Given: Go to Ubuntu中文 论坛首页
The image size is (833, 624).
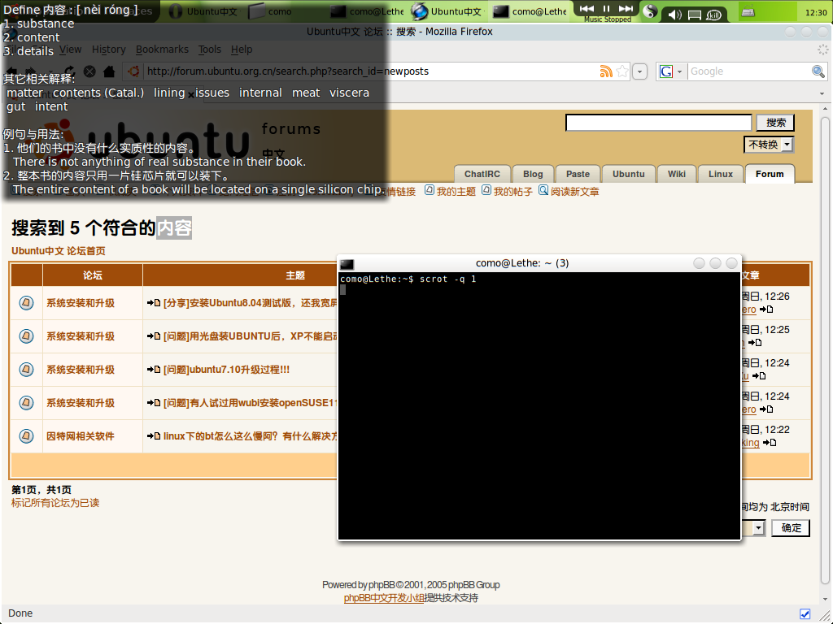Looking at the screenshot, I should [x=59, y=251].
